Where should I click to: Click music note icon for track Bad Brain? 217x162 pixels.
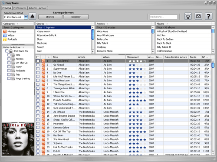point(43,135)
